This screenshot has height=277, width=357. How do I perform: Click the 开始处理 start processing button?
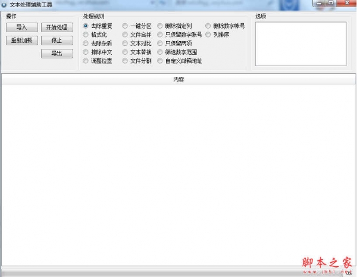(x=57, y=27)
